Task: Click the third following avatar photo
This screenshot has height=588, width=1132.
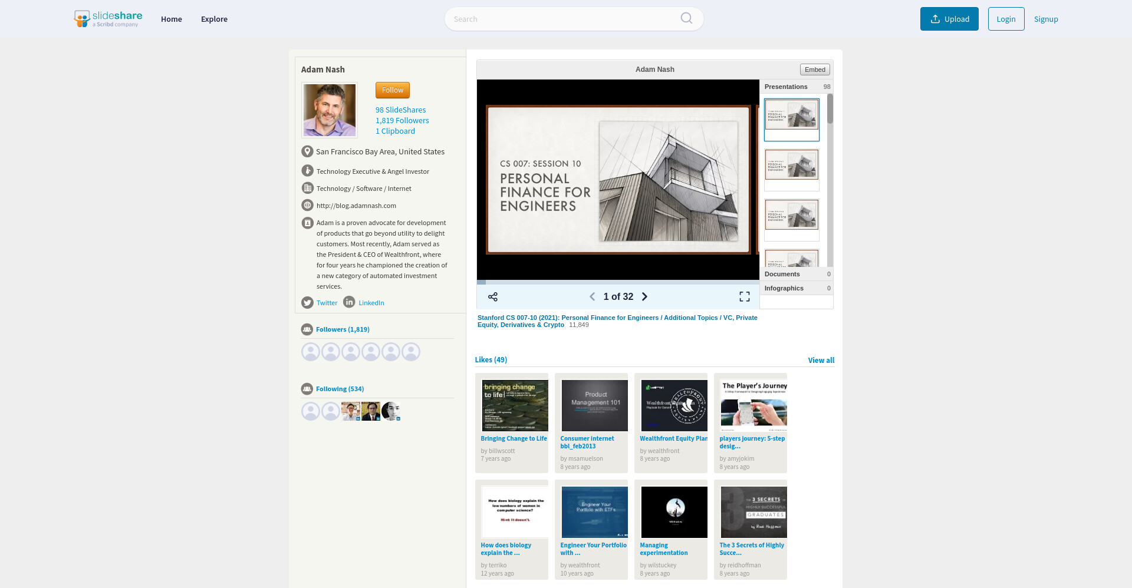Action: pyautogui.click(x=351, y=411)
